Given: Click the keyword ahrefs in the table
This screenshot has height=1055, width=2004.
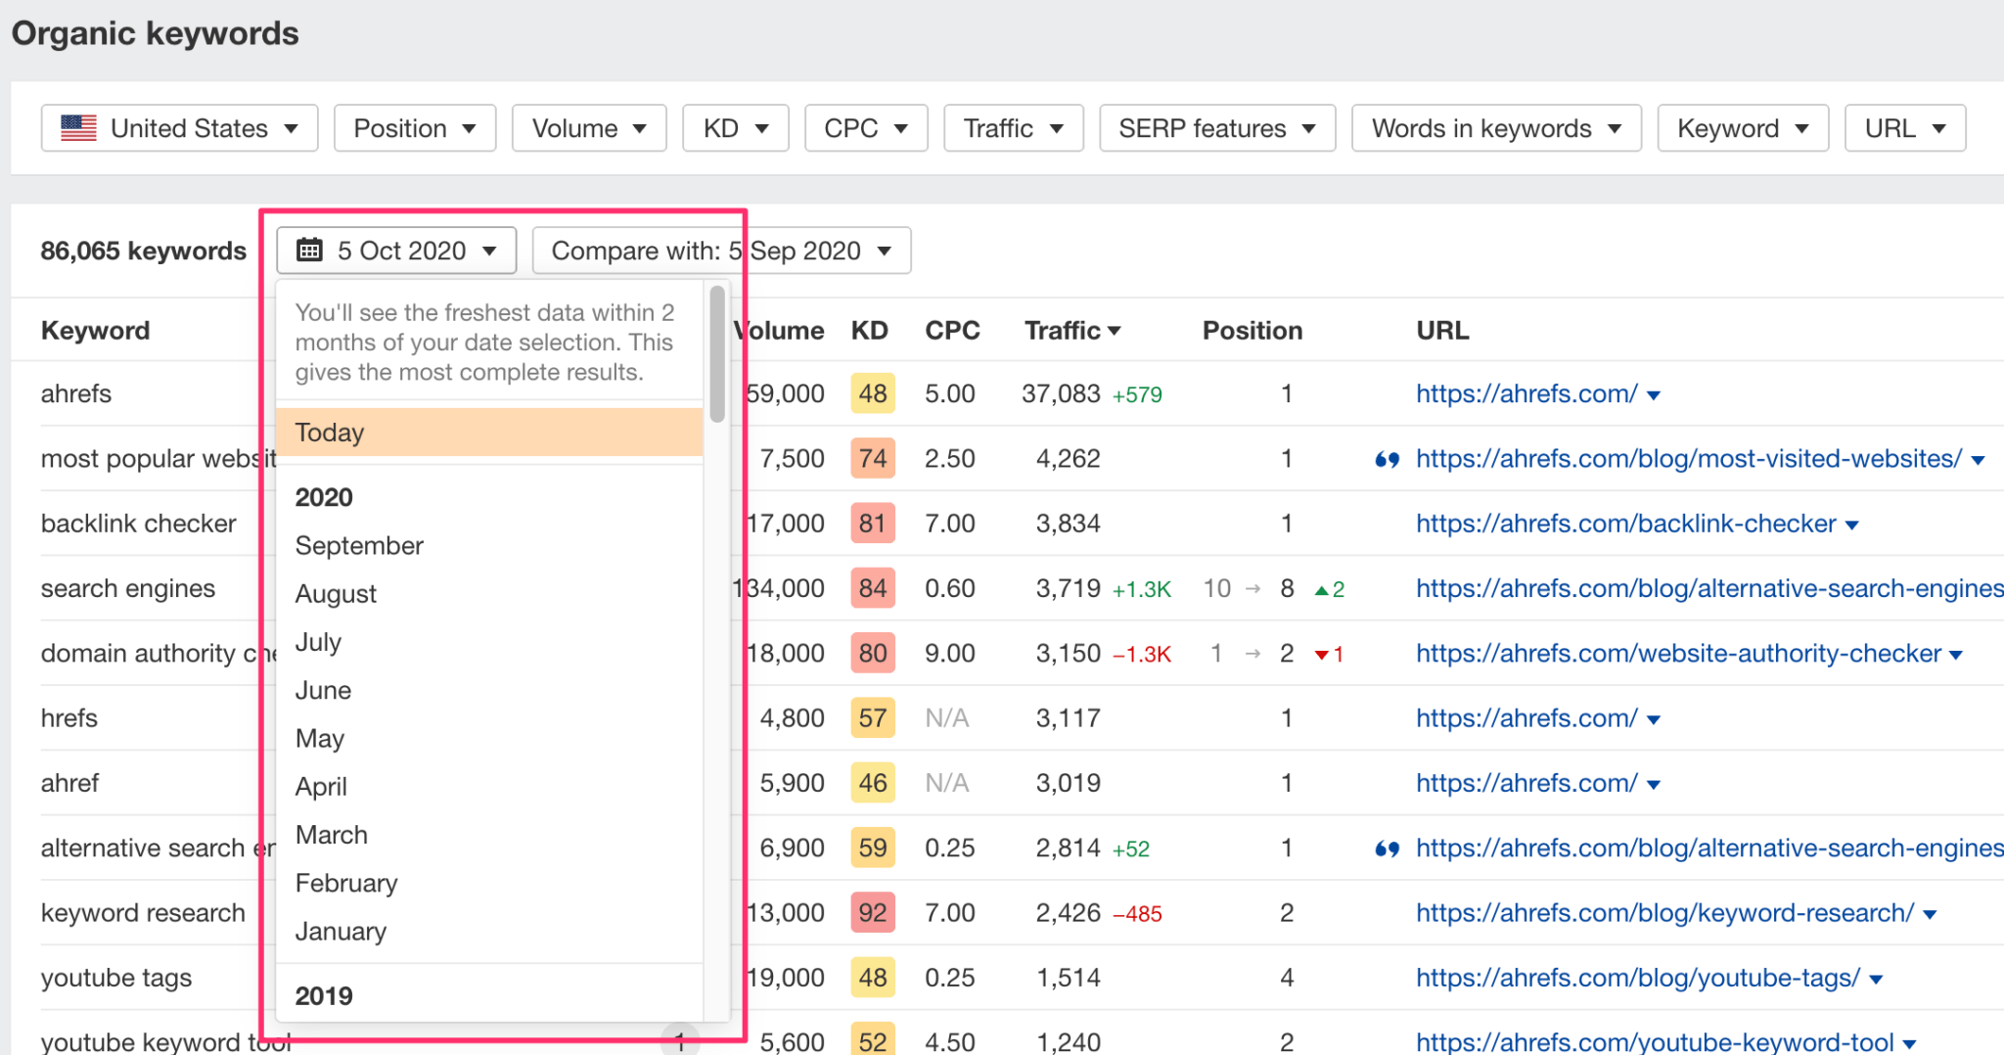Looking at the screenshot, I should click(76, 393).
